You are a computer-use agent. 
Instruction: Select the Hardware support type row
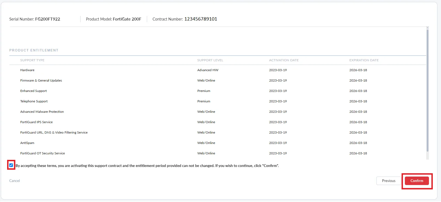27,70
